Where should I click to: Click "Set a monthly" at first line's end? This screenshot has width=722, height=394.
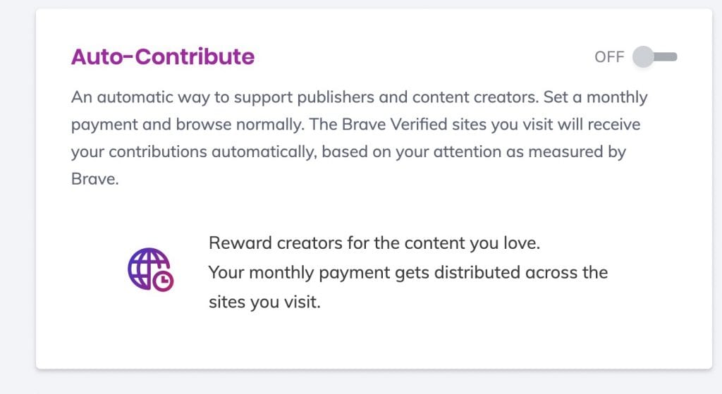pos(595,97)
